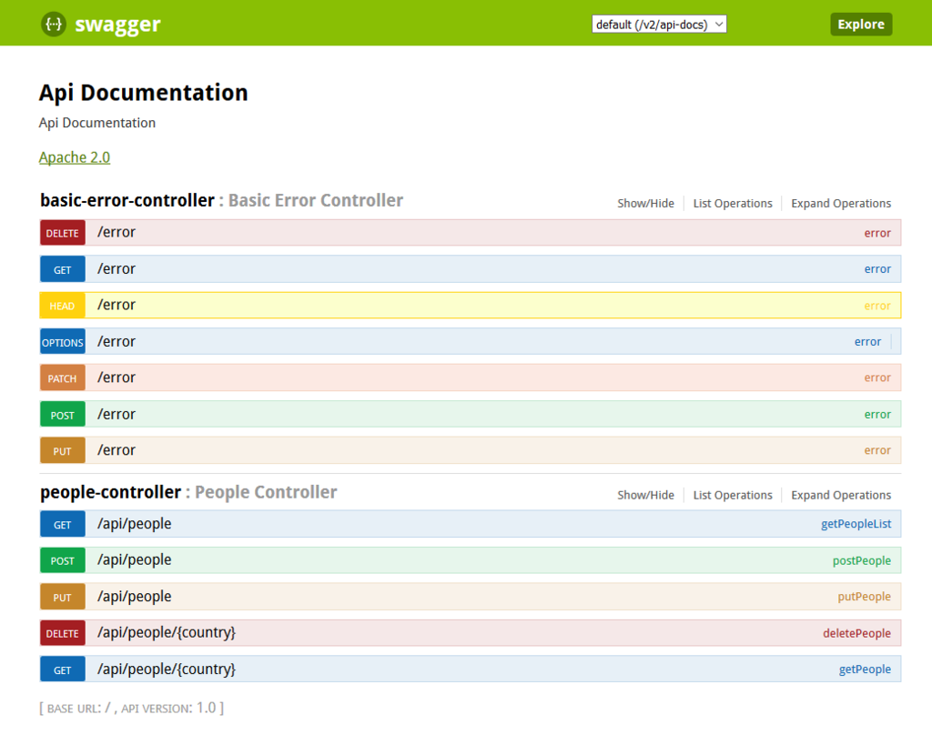Click the error summary in POST /error row
The height and width of the screenshot is (745, 932).
tap(877, 414)
